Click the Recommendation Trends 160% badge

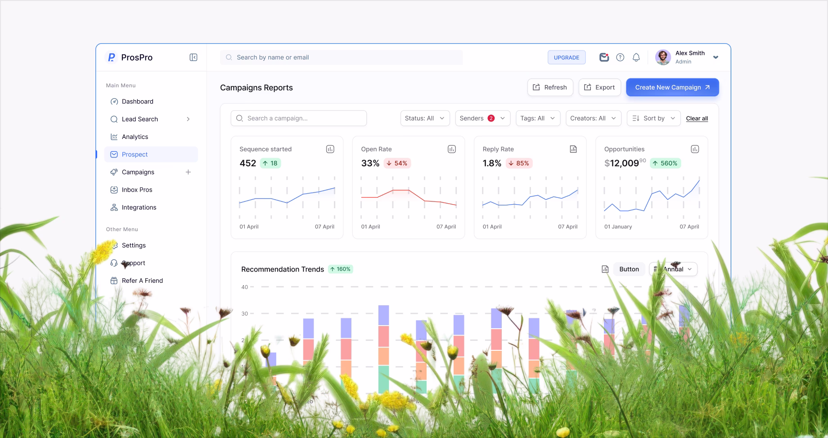point(340,269)
